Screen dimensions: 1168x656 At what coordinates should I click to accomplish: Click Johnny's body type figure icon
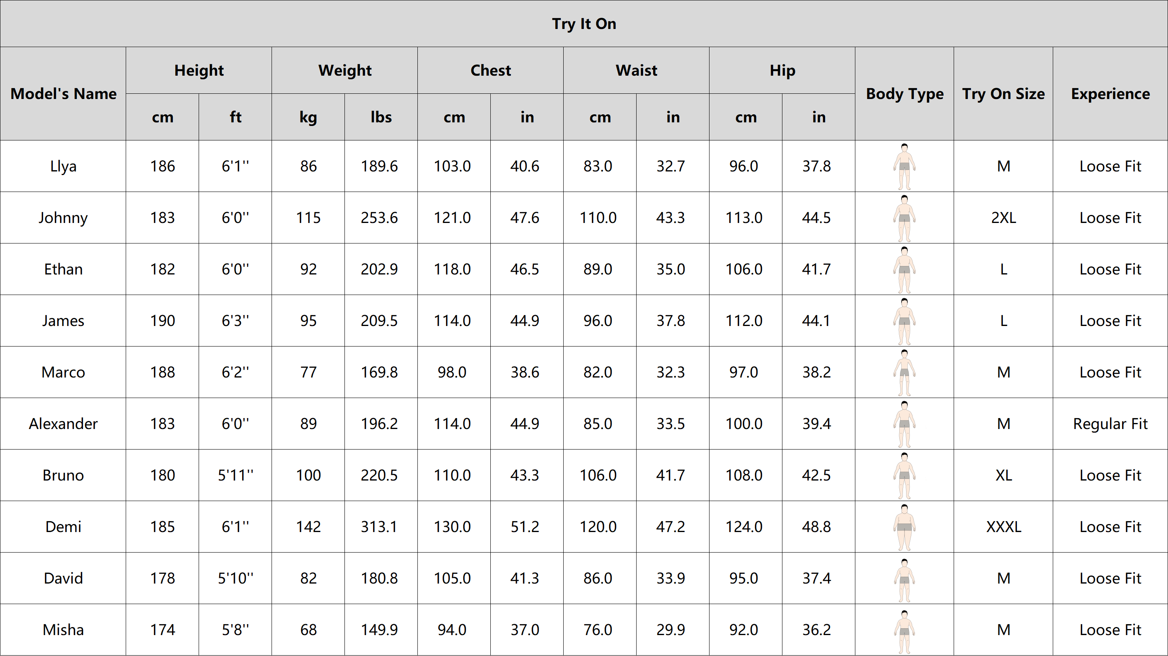tap(904, 218)
